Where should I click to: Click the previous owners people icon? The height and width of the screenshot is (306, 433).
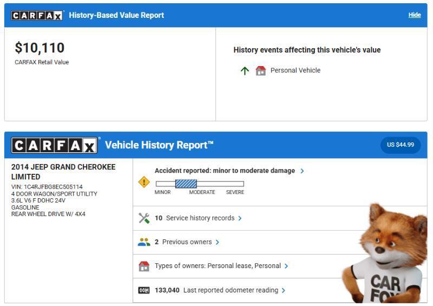(x=144, y=242)
